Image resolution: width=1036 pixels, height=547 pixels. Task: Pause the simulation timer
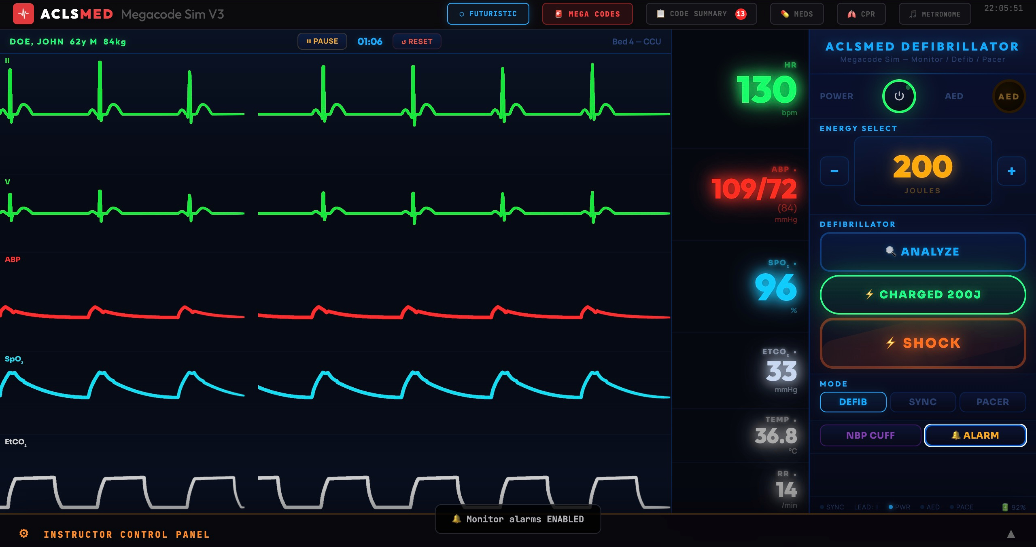[x=322, y=41]
